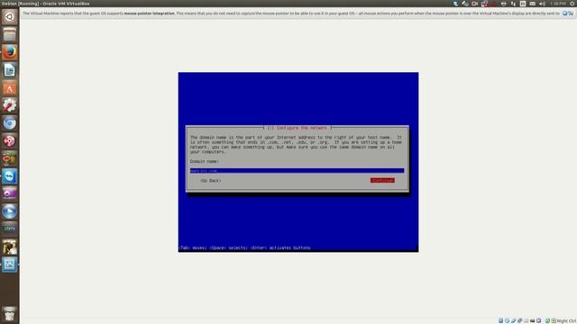The height and width of the screenshot is (324, 577).
Task: Open System Settings gear-and-wrench icon
Action: (10, 105)
